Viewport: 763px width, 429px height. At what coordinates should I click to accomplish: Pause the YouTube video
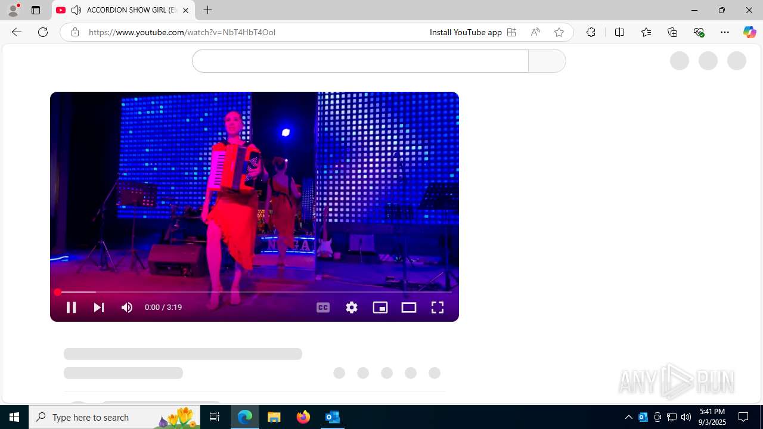pos(71,307)
